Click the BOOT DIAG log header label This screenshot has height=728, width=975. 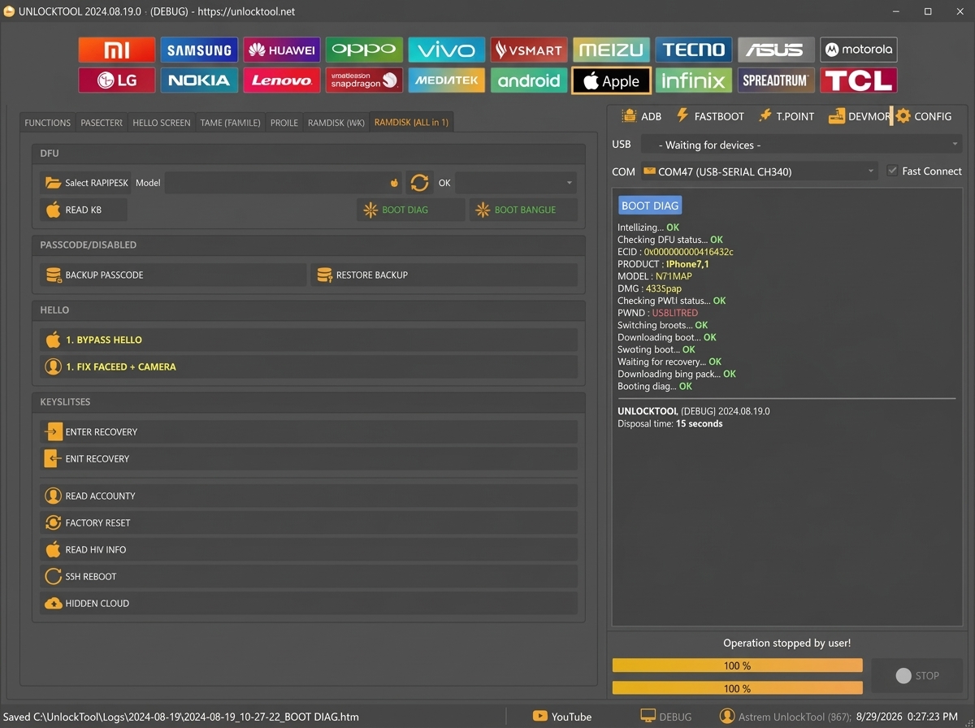[650, 206]
